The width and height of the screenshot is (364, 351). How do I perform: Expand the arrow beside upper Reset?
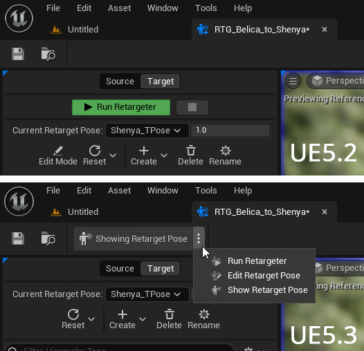[x=113, y=155]
